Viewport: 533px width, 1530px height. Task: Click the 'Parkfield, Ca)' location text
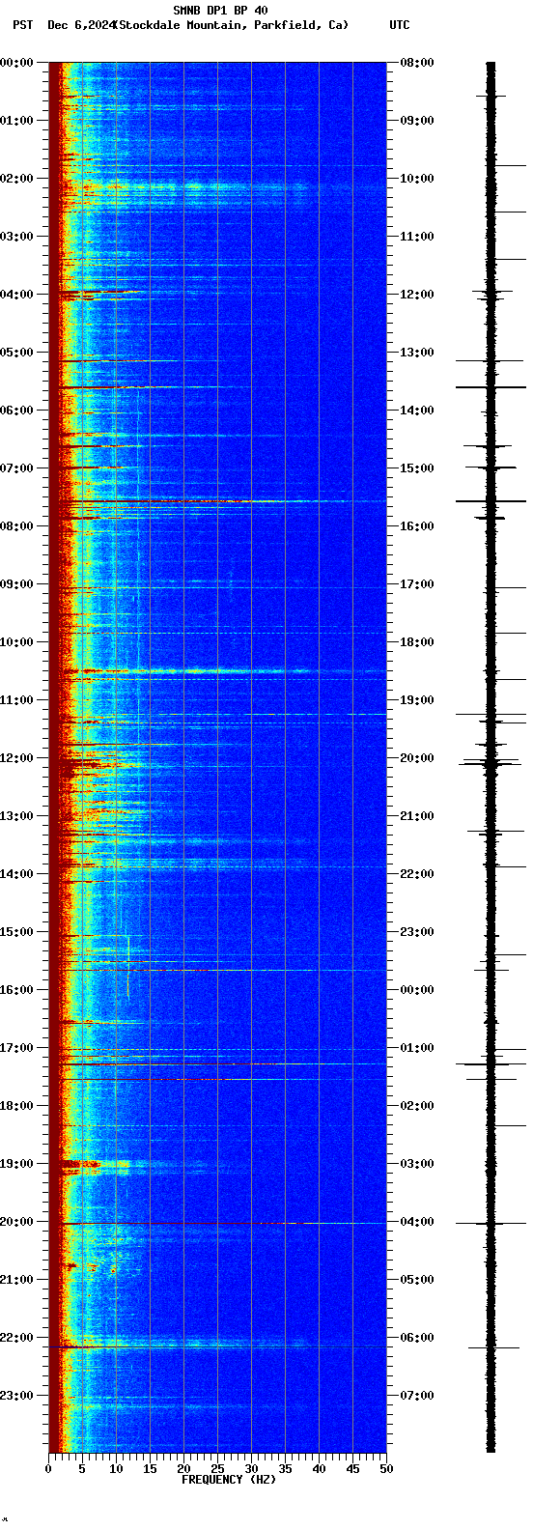302,25
